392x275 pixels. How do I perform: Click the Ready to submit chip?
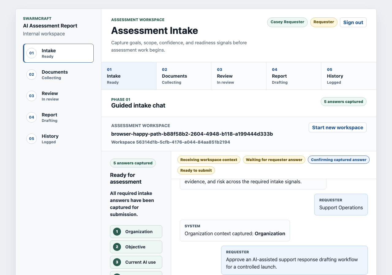click(x=196, y=170)
